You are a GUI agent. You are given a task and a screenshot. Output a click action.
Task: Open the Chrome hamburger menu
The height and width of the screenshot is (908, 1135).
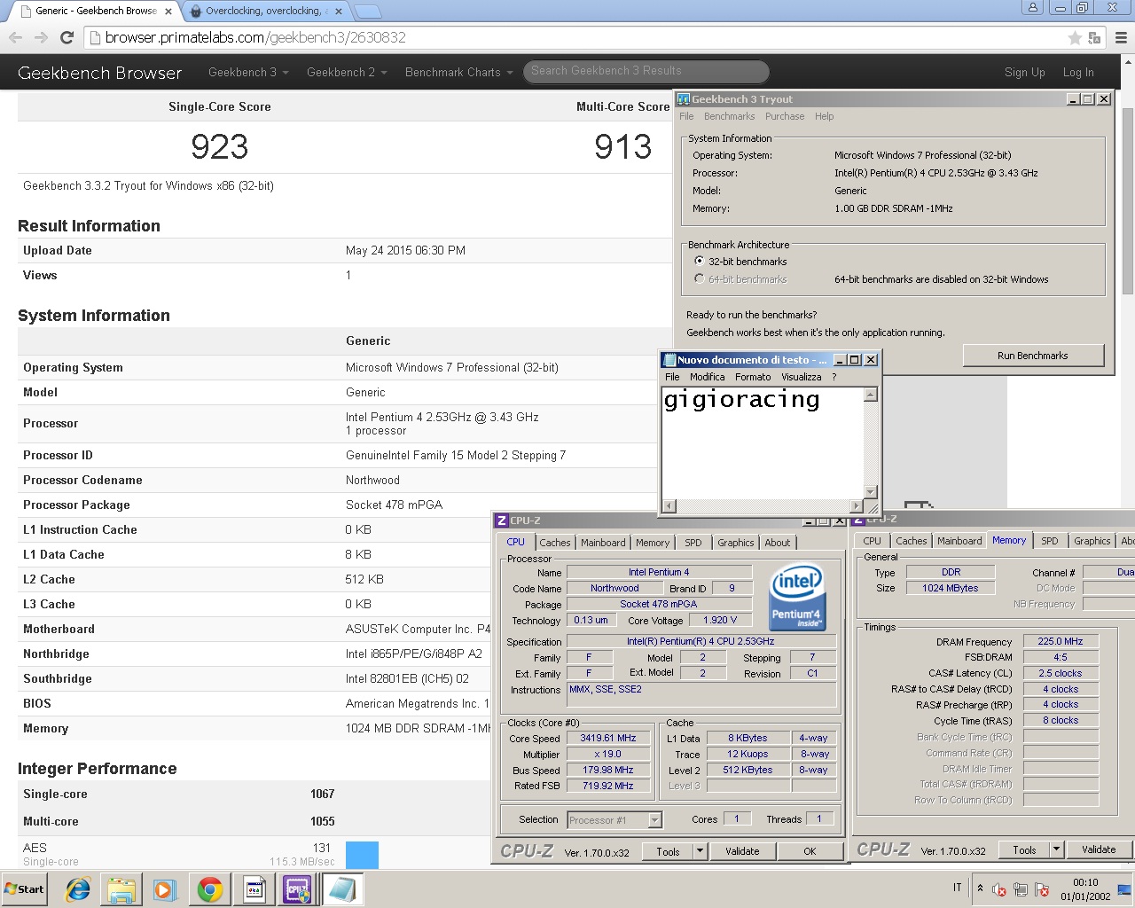[1121, 38]
